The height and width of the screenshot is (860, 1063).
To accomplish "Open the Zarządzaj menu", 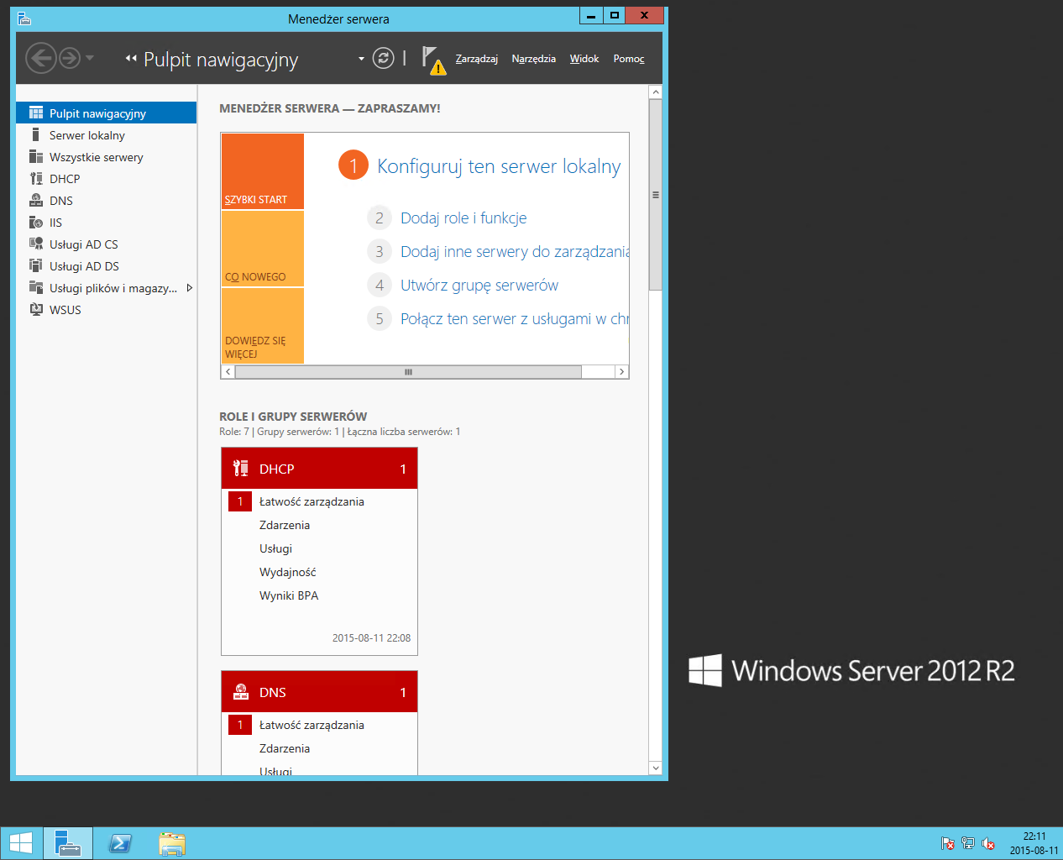I will click(x=476, y=59).
